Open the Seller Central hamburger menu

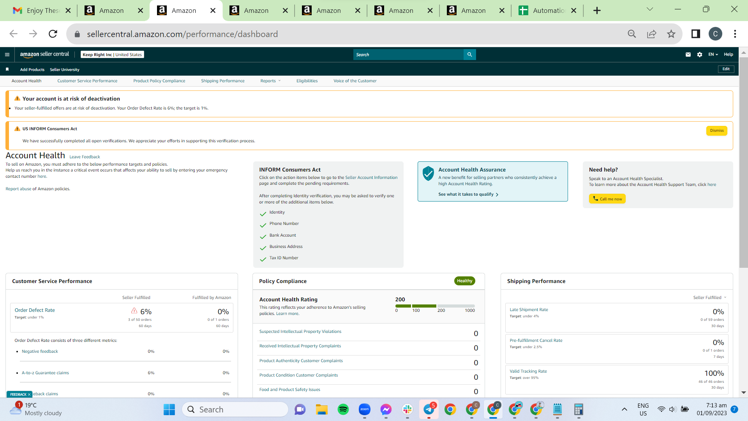[x=7, y=55]
